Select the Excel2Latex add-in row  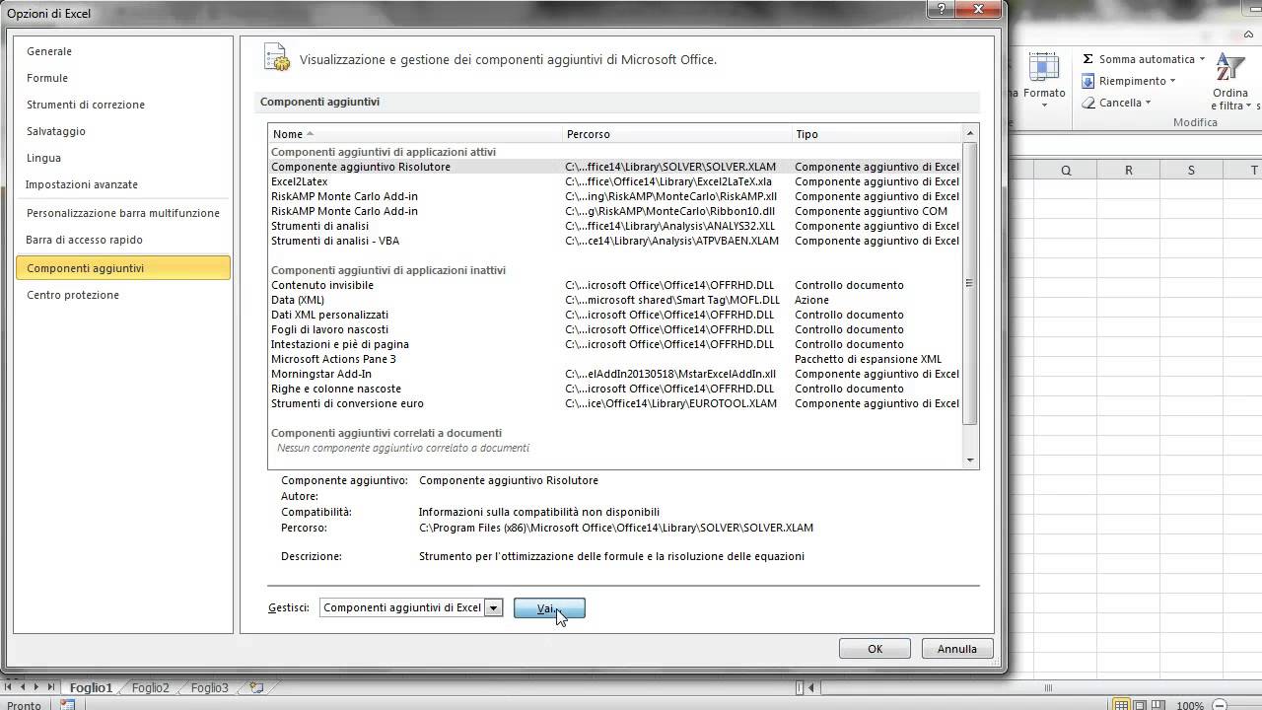[x=615, y=181]
